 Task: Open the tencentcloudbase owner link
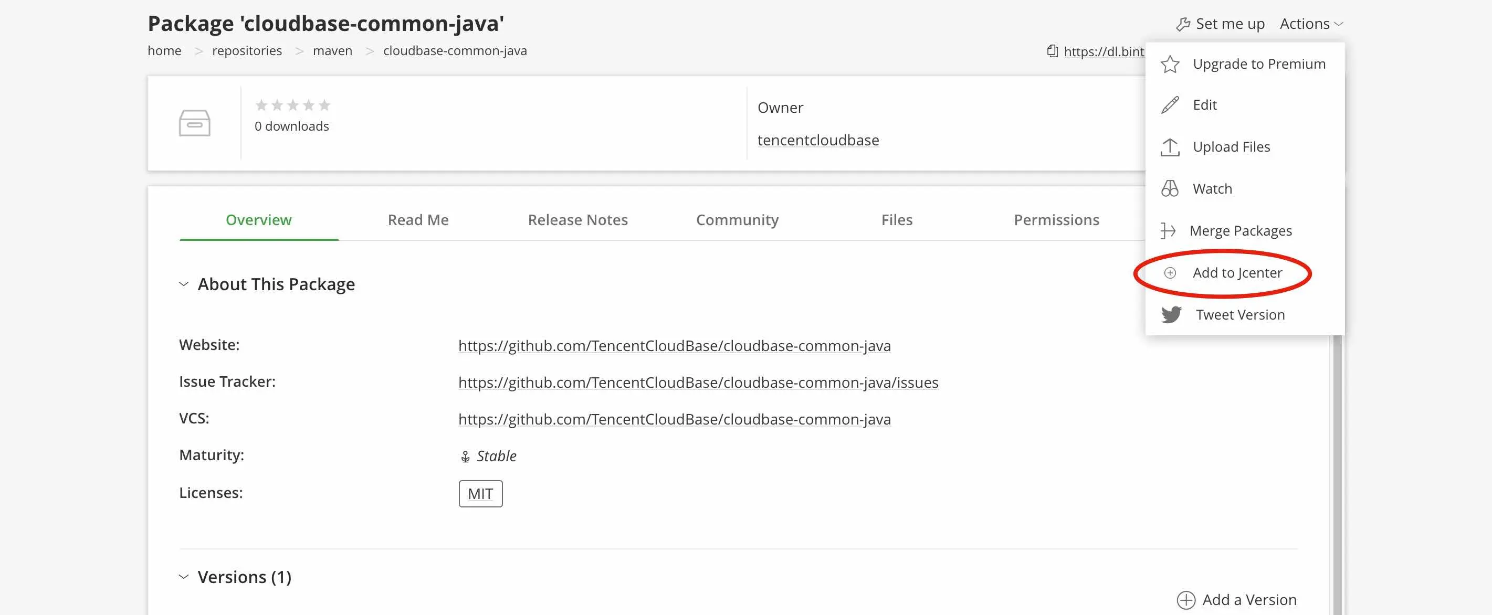point(818,140)
